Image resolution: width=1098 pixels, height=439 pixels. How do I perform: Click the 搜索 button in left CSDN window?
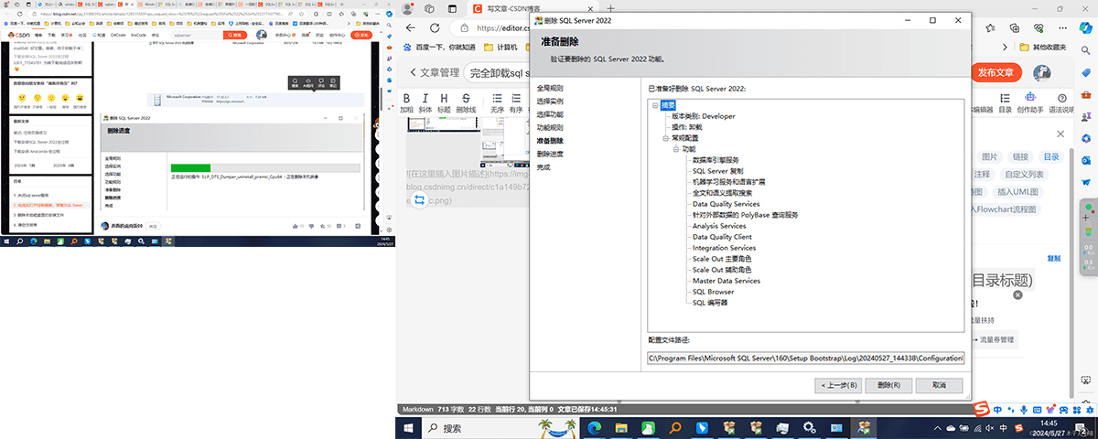[237, 35]
